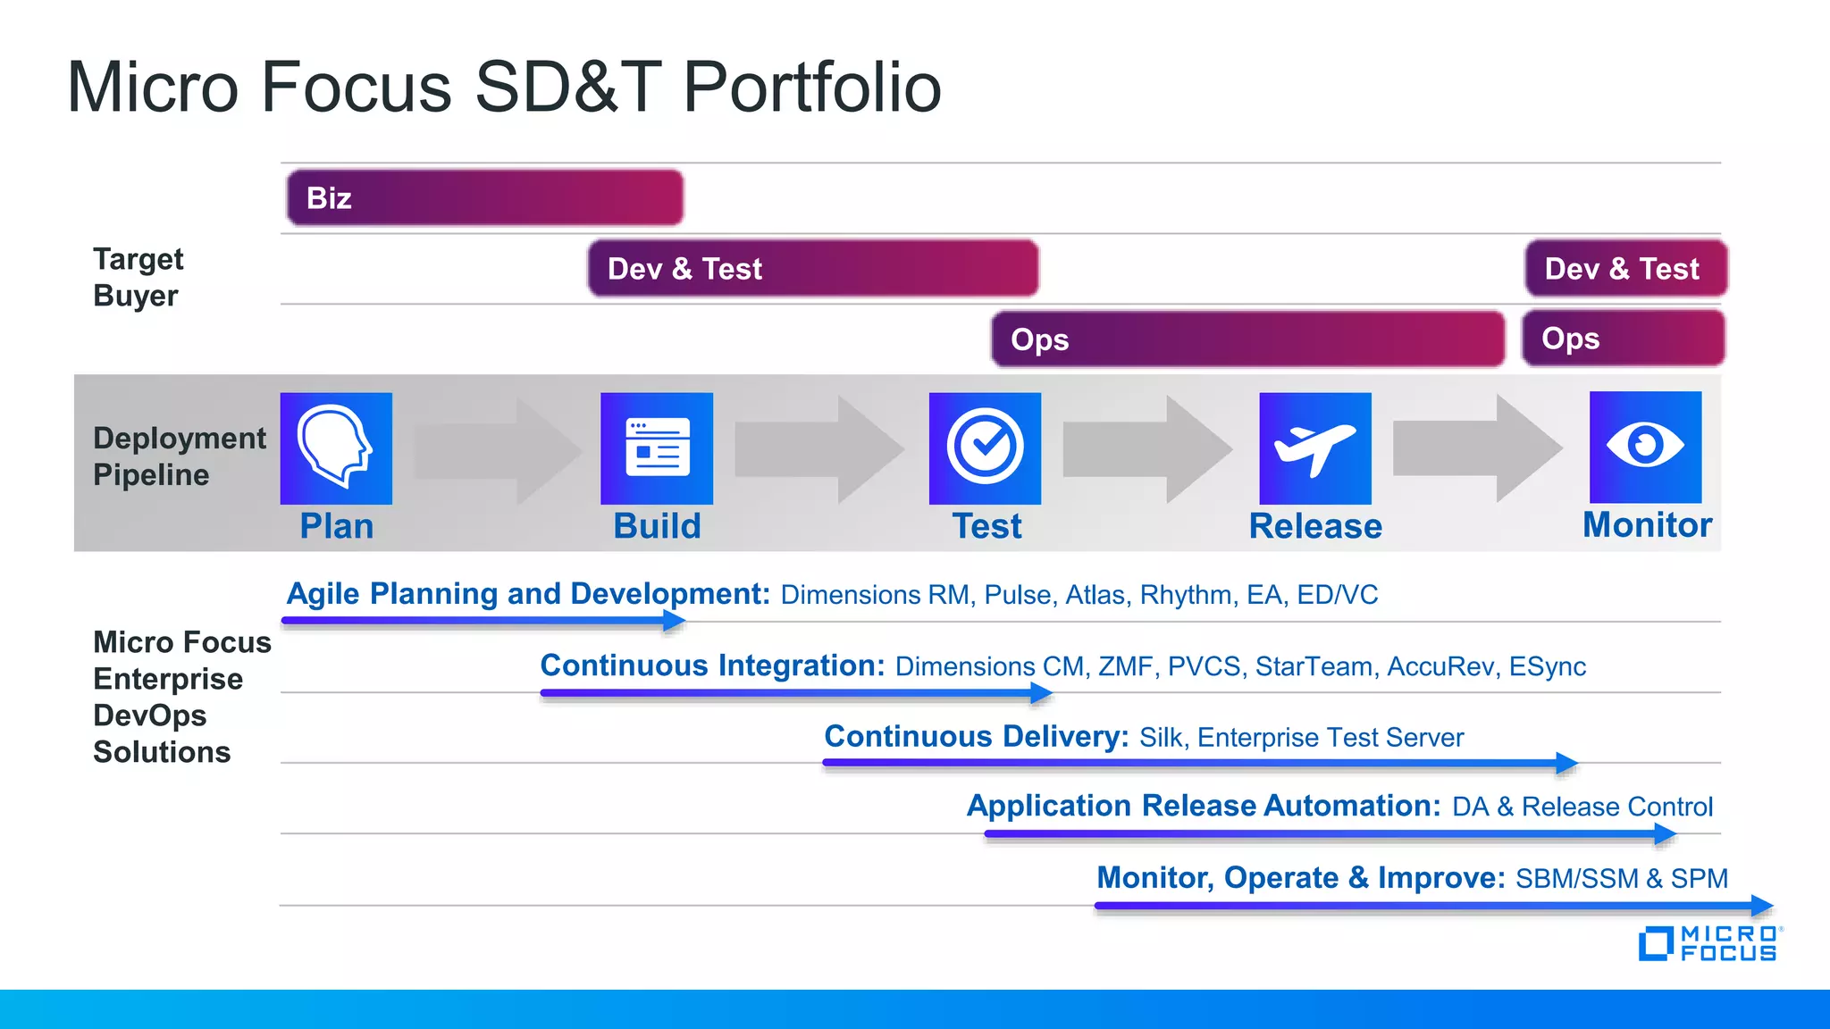1830x1029 pixels.
Task: Click the blue arrow under Continuous Delivery
Action: tap(1200, 763)
